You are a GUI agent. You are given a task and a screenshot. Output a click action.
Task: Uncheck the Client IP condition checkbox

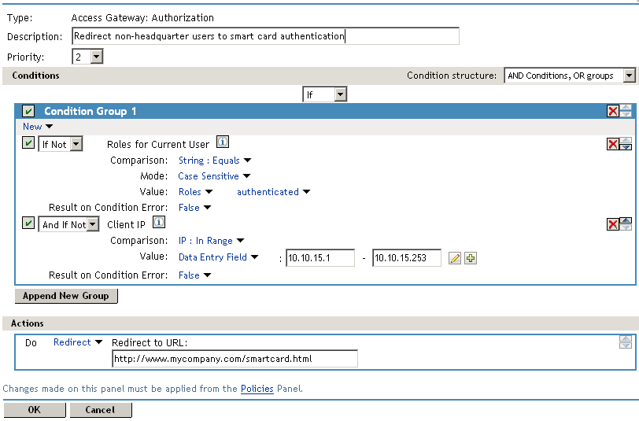click(28, 225)
